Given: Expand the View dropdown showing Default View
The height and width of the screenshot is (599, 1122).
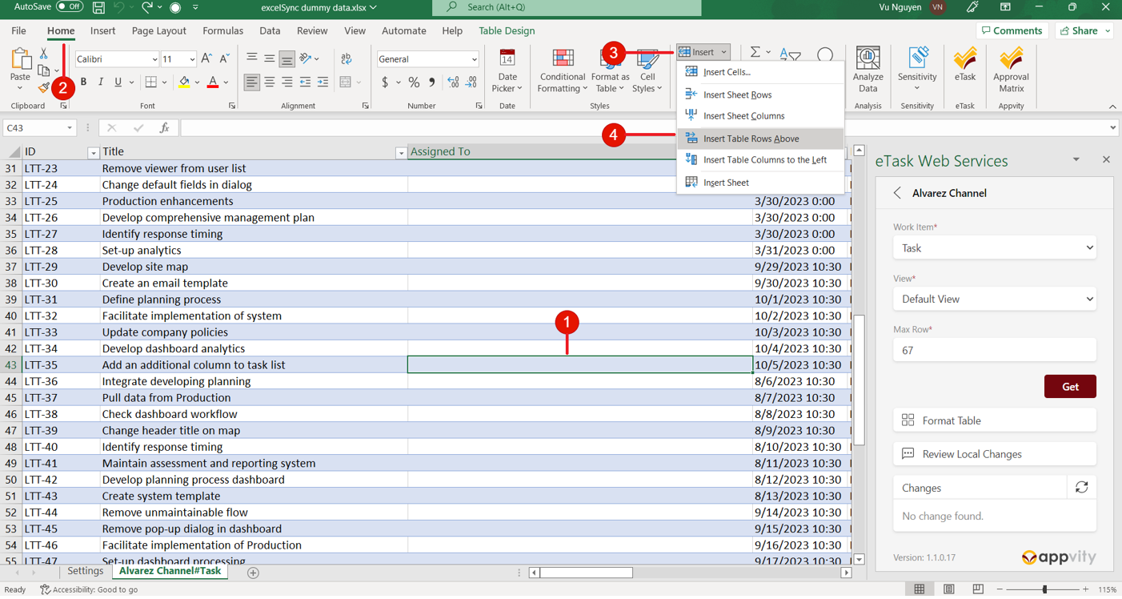Looking at the screenshot, I should click(995, 299).
